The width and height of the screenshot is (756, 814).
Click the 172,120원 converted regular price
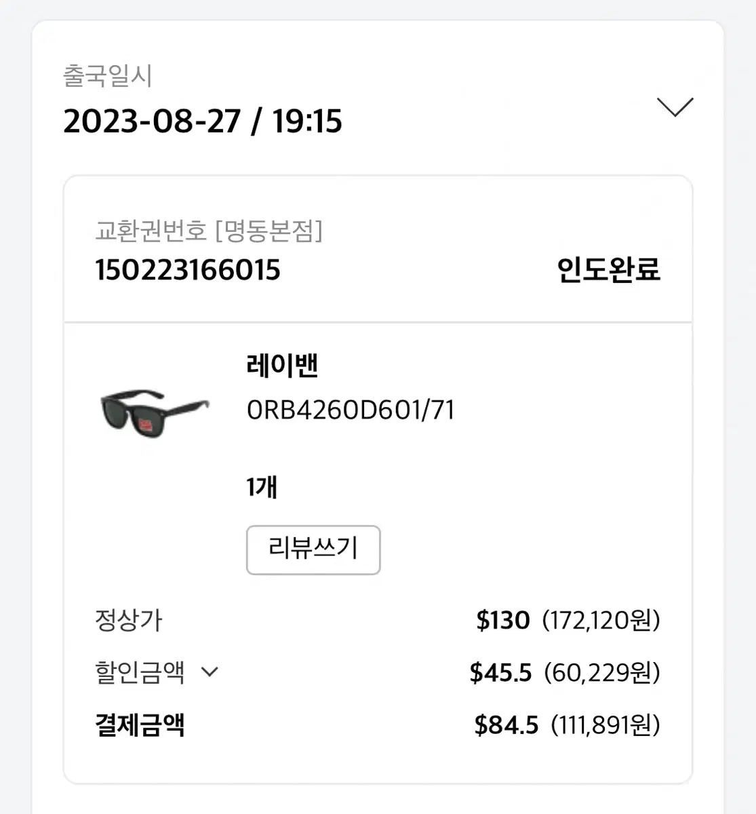(x=601, y=620)
